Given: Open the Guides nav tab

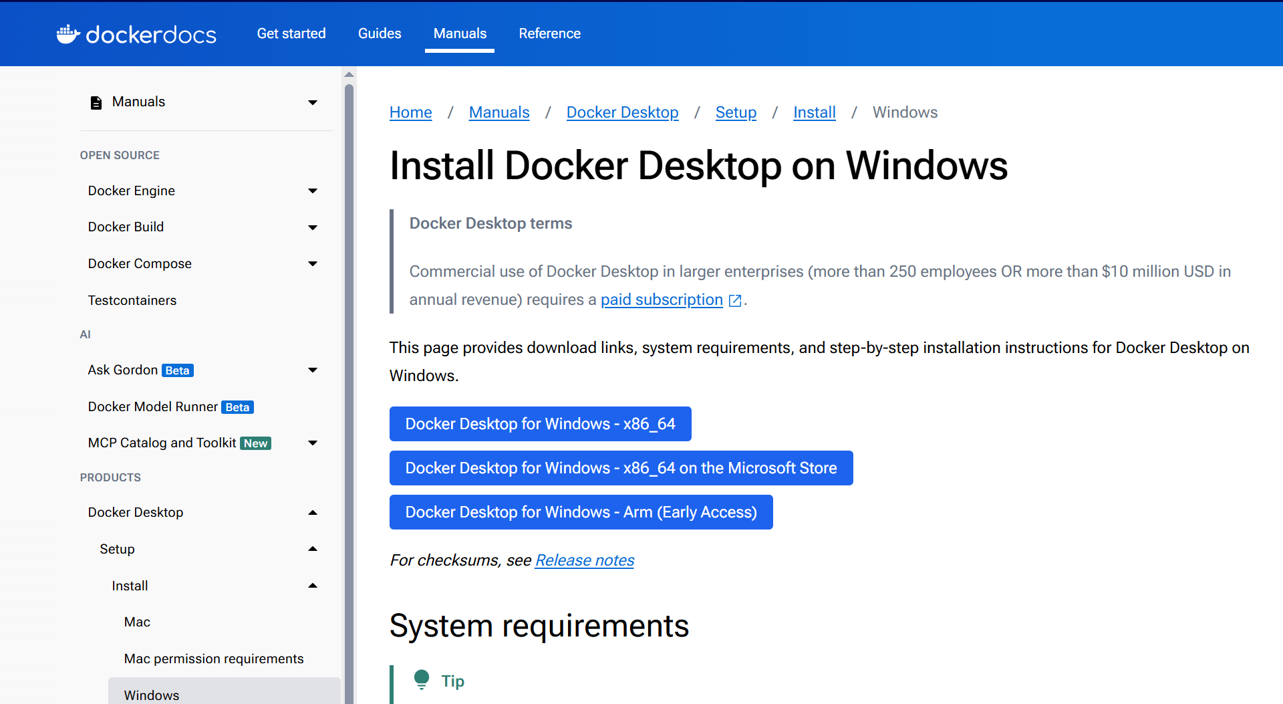Looking at the screenshot, I should tap(380, 33).
